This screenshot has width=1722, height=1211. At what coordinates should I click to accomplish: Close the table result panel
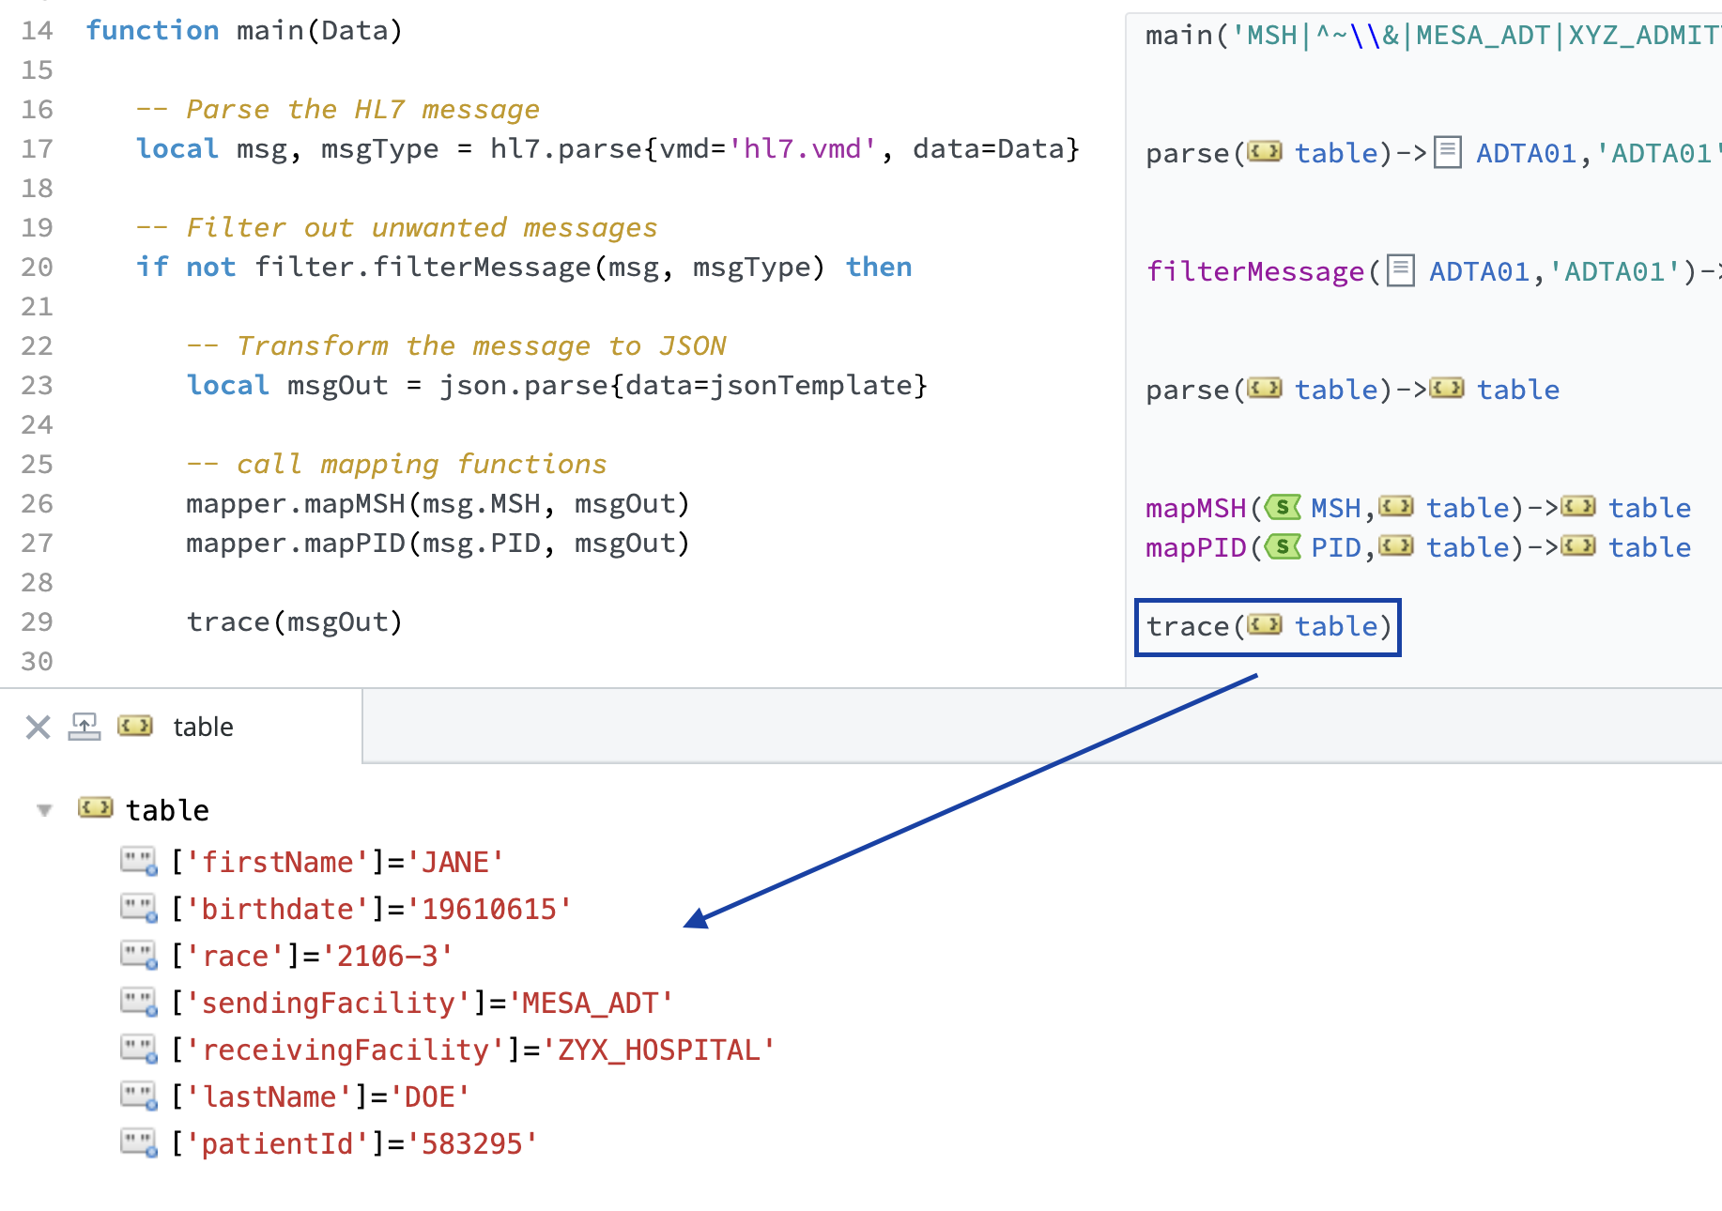pos(38,728)
